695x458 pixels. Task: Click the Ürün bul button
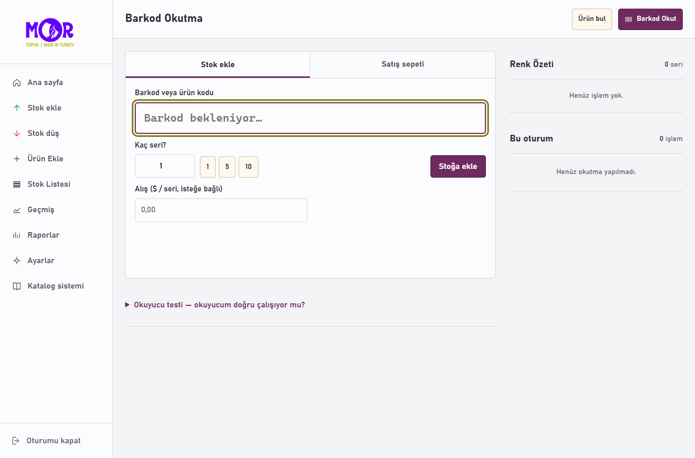(592, 19)
